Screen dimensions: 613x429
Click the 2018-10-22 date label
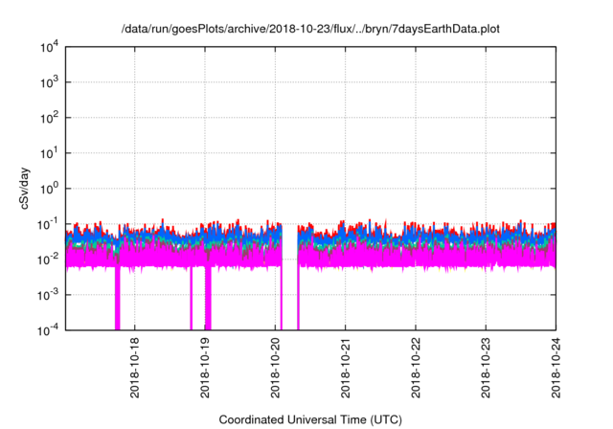click(415, 368)
